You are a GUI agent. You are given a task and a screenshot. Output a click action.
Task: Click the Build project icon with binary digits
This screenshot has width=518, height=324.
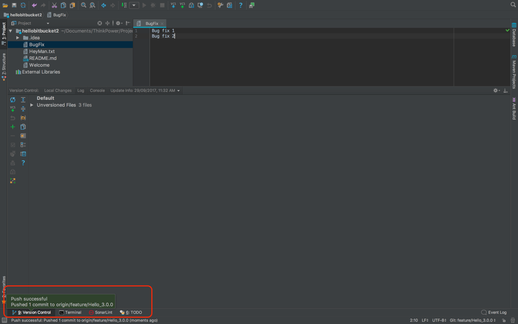pyautogui.click(x=124, y=5)
